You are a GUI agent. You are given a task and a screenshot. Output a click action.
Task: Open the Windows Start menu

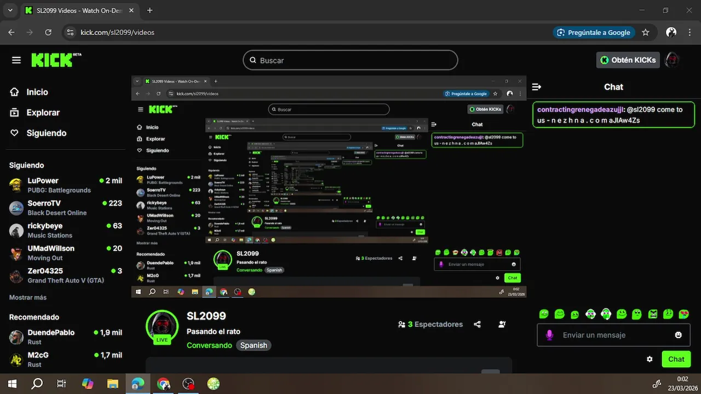pyautogui.click(x=12, y=384)
